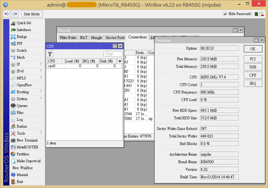Select the cpu0 row in CPU table

click(84, 66)
